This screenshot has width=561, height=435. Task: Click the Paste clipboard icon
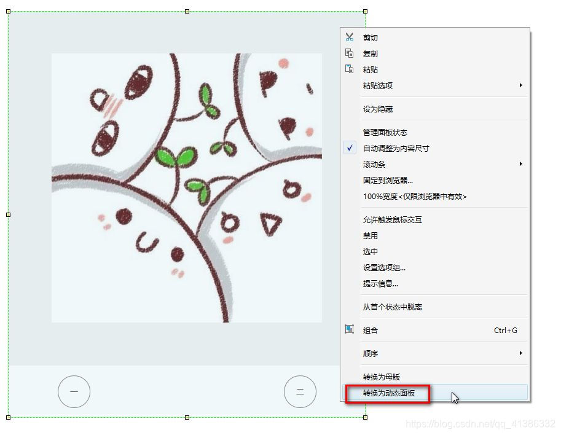[350, 69]
